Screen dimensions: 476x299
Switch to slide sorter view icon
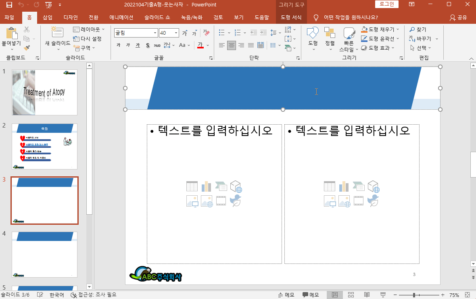tap(351, 295)
